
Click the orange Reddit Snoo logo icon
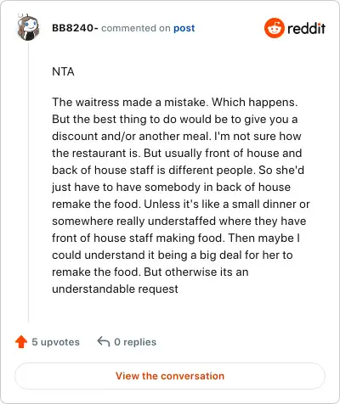tap(275, 28)
